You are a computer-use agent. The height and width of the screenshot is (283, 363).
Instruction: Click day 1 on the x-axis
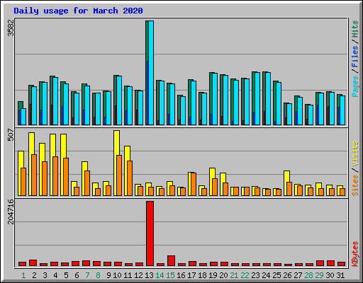[23, 275]
